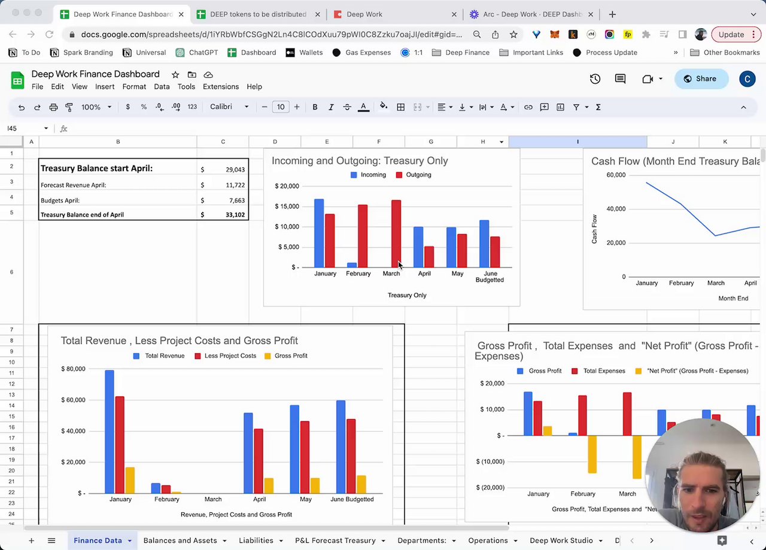Viewport: 766px width, 550px height.
Task: Select the Paint format tool
Action: tap(69, 107)
